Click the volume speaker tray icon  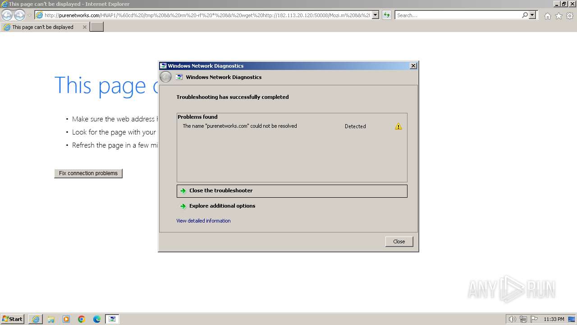click(x=512, y=319)
